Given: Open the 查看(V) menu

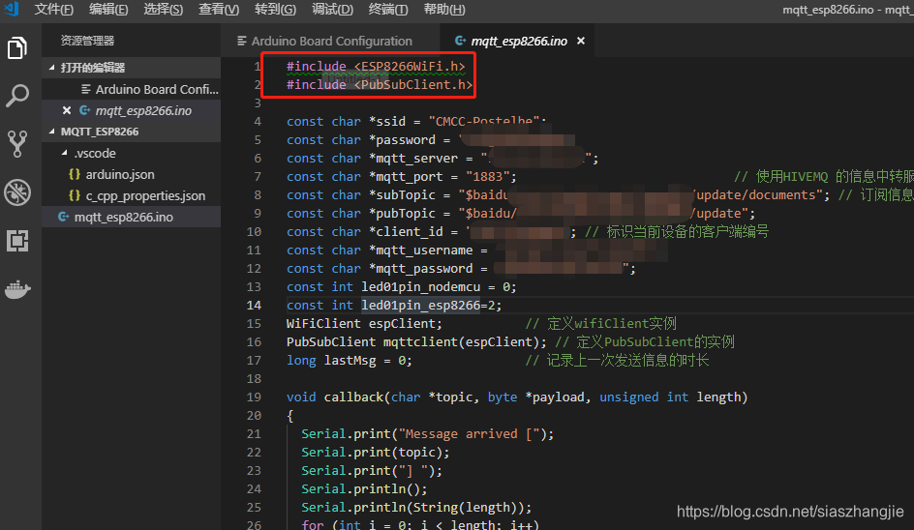Looking at the screenshot, I should [219, 10].
